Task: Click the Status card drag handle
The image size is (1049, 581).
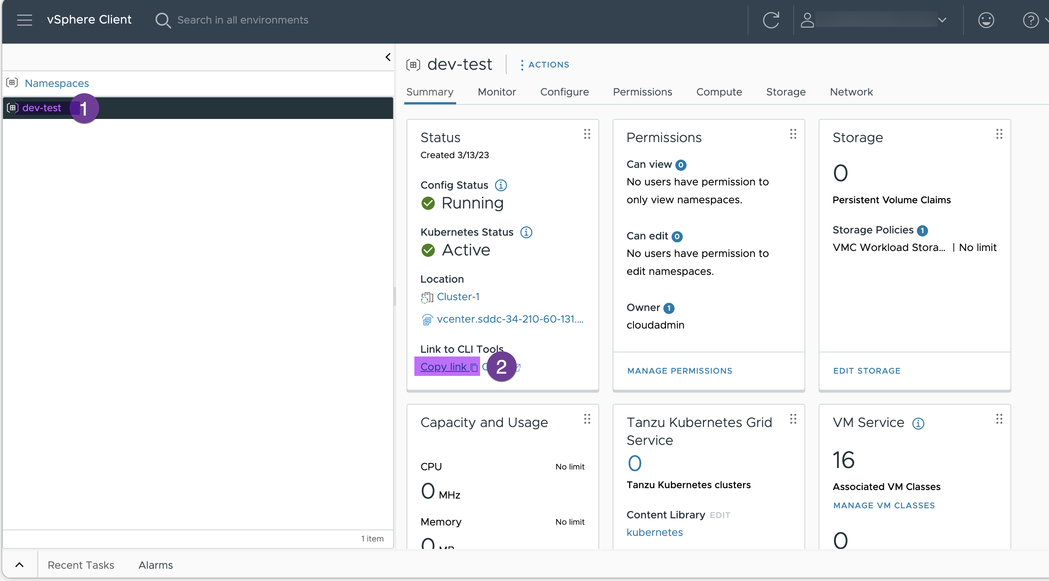Action: pos(587,134)
